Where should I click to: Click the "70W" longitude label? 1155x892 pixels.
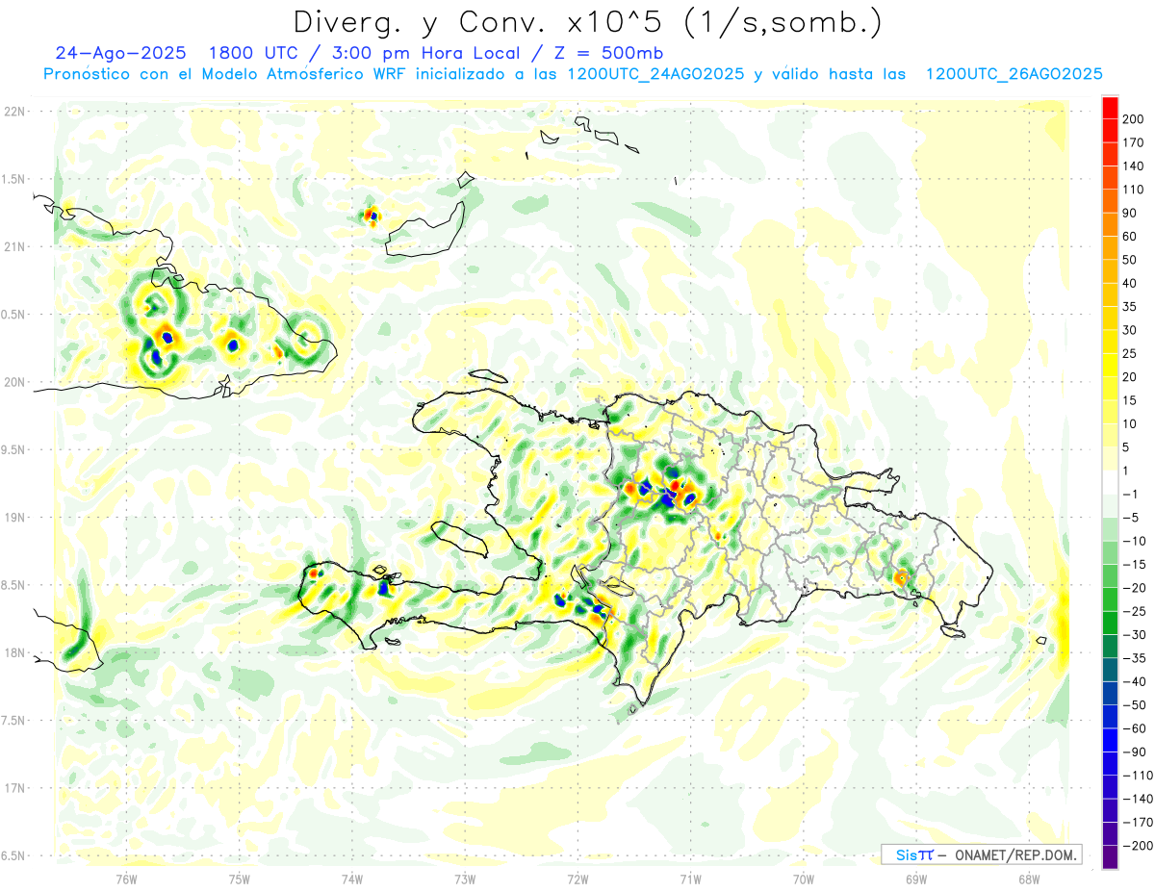pyautogui.click(x=804, y=879)
